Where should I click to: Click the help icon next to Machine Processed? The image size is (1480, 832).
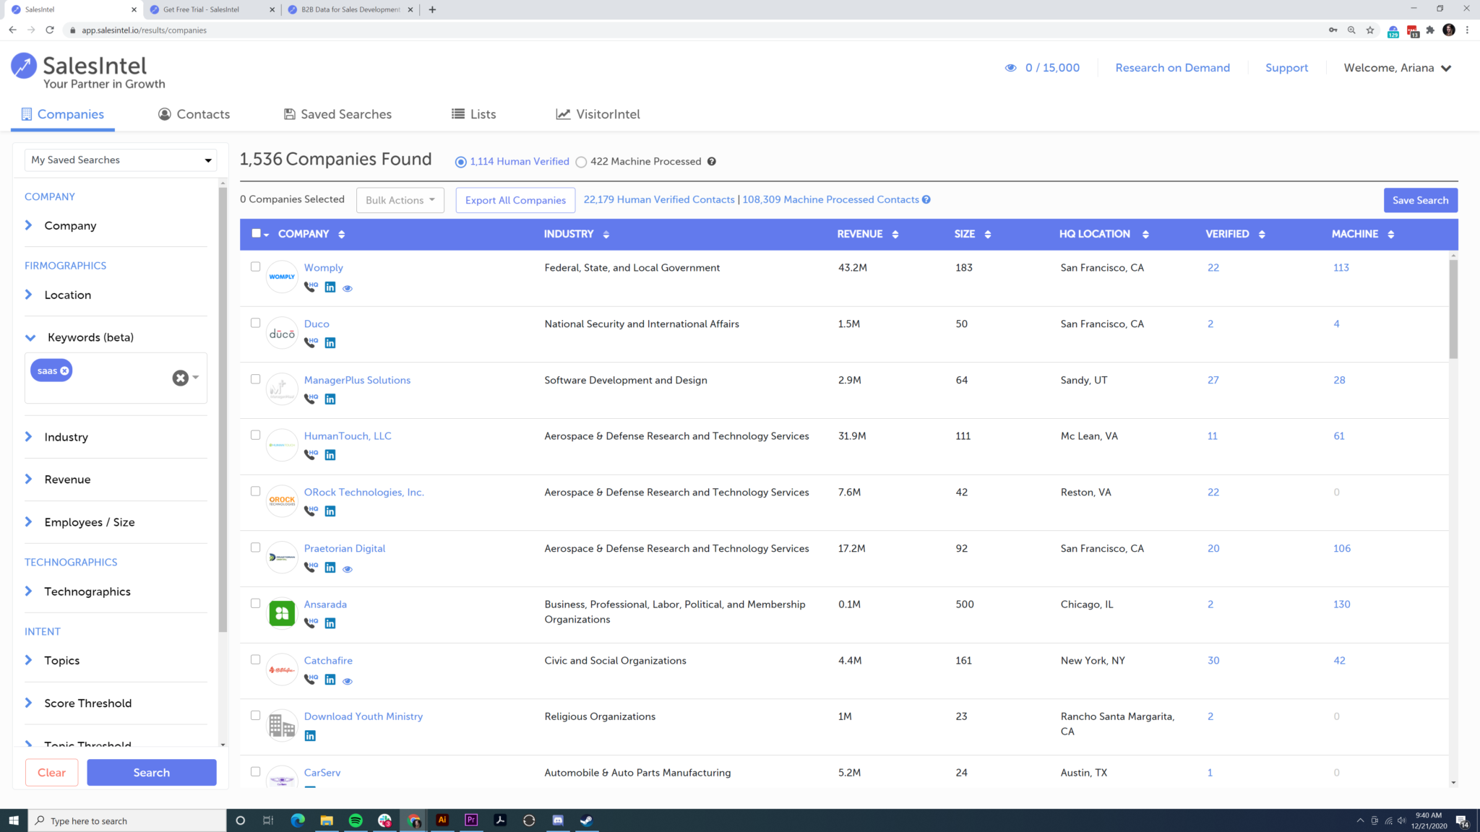(x=712, y=161)
